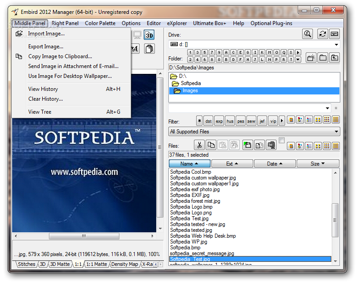The image size is (356, 282).
Task: Click the documents icon after floppy disk
Action: tap(259, 145)
